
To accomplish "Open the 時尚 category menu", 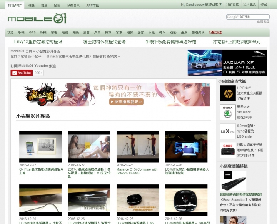I will 162,32.
